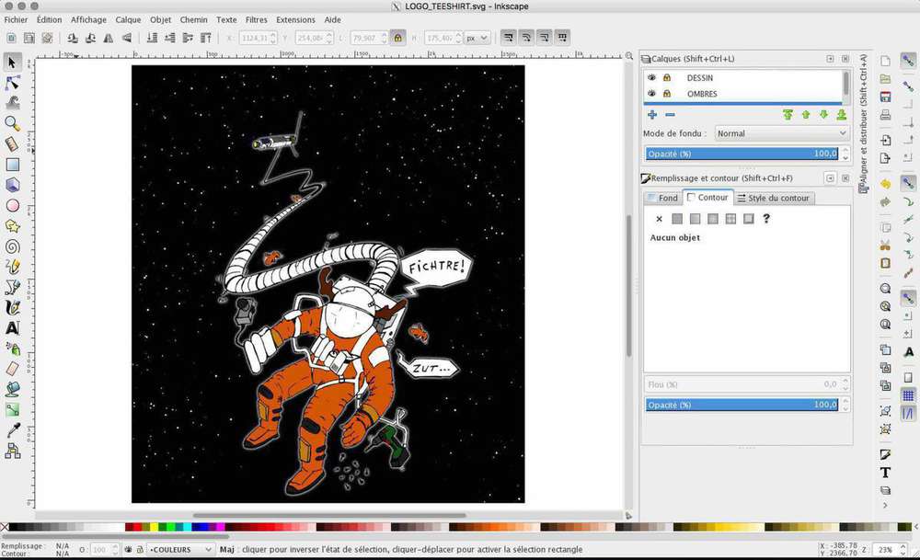The height and width of the screenshot is (560, 920).
Task: Select the Node edit tool
Action: tap(12, 83)
